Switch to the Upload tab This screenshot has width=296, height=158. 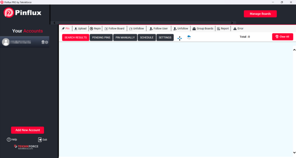pyautogui.click(x=80, y=29)
